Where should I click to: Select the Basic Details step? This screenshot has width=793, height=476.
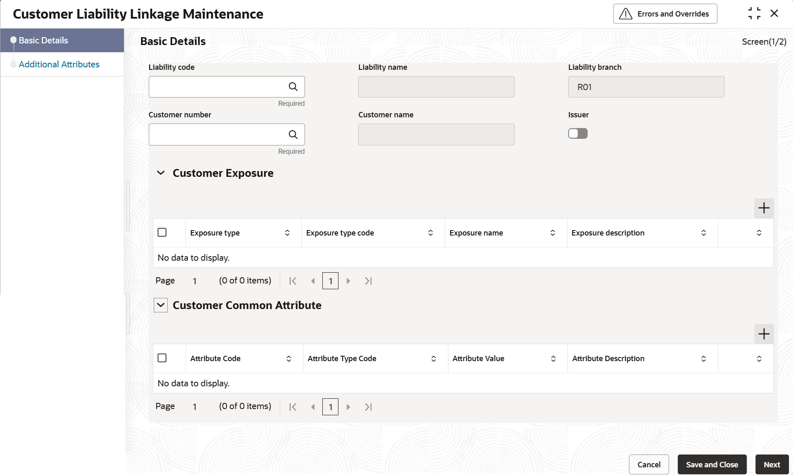tap(43, 40)
